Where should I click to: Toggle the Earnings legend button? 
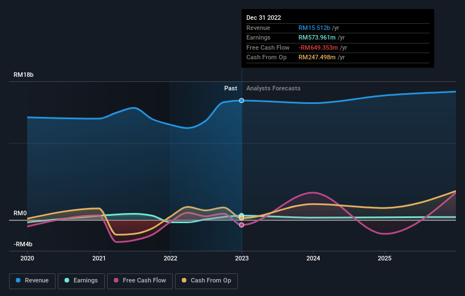click(x=81, y=281)
